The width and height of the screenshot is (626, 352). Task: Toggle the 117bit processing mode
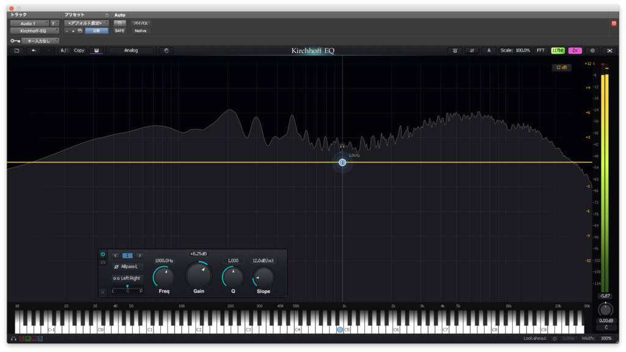tap(558, 51)
